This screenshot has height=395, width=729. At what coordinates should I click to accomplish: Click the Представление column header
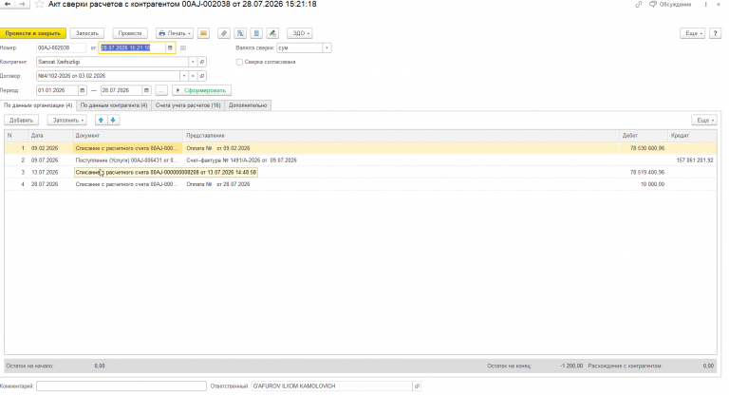[402, 136]
